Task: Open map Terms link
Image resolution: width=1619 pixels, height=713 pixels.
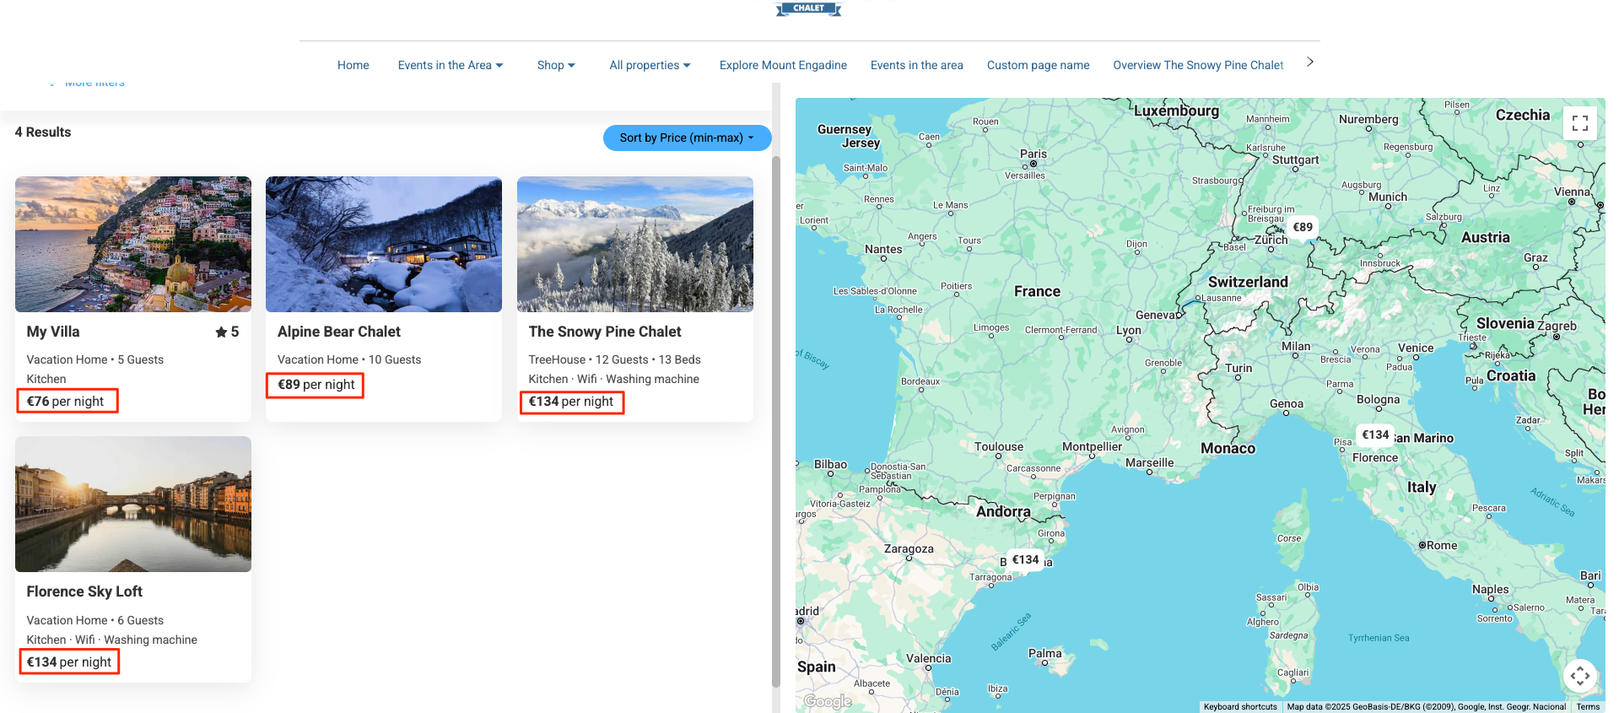Action: [1587, 707]
